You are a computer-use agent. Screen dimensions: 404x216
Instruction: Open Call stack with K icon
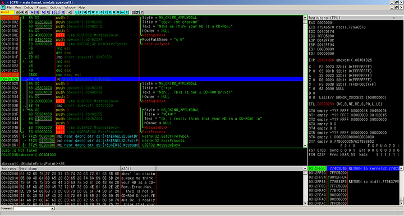(110, 12)
